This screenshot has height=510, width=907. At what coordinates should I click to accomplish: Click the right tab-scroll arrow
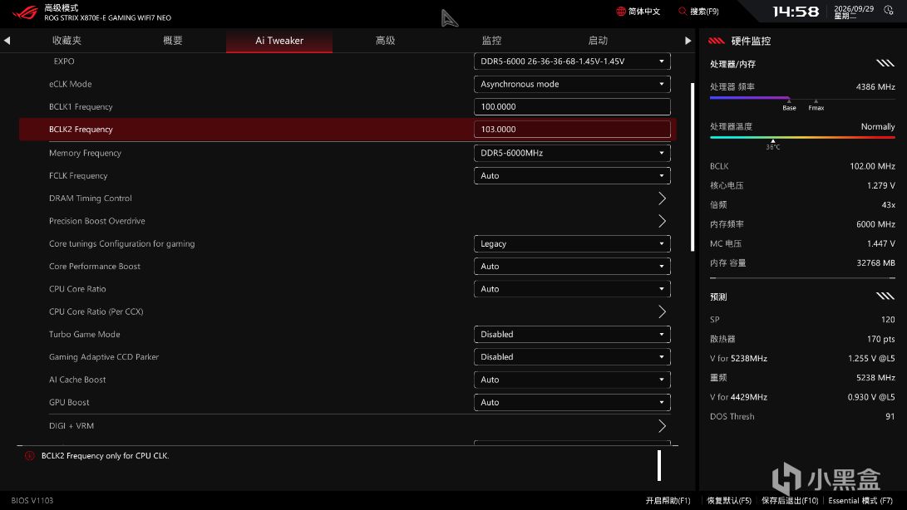pyautogui.click(x=688, y=41)
